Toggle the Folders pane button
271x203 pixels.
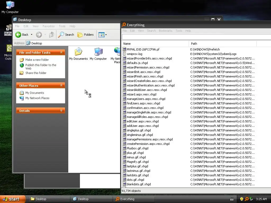85,35
